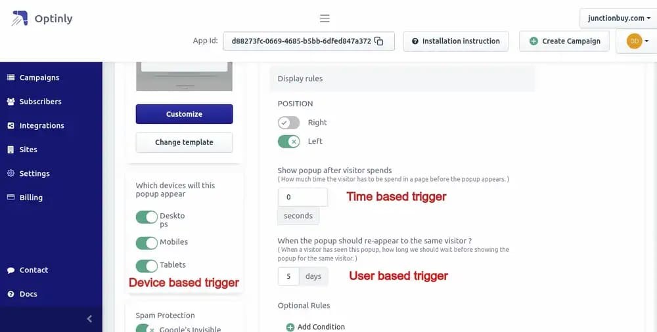This screenshot has width=657, height=332.
Task: Open the junctionbuy.com site dropdown
Action: click(618, 18)
